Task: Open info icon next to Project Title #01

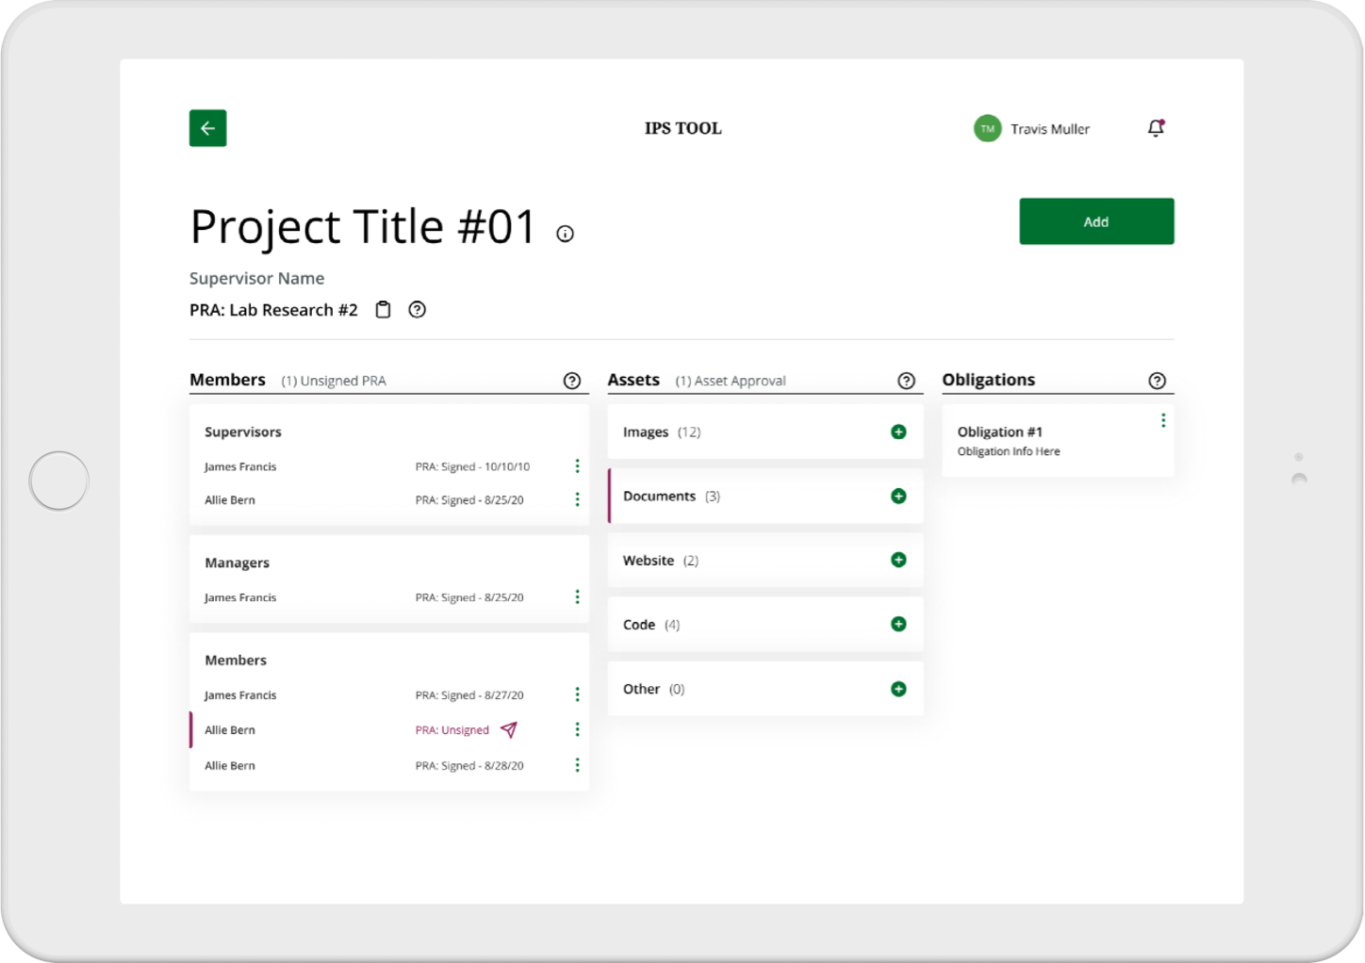Action: 565,234
